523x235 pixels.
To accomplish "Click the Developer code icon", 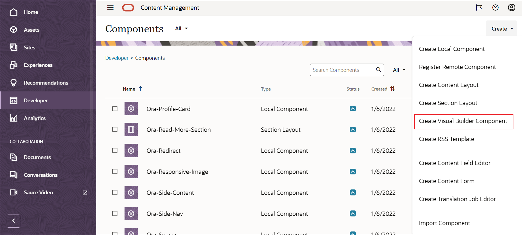I will pos(14,100).
